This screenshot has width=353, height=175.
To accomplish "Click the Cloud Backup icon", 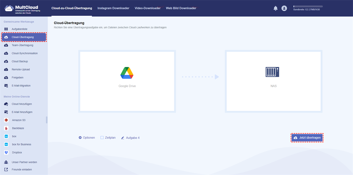I will coord(6,61).
